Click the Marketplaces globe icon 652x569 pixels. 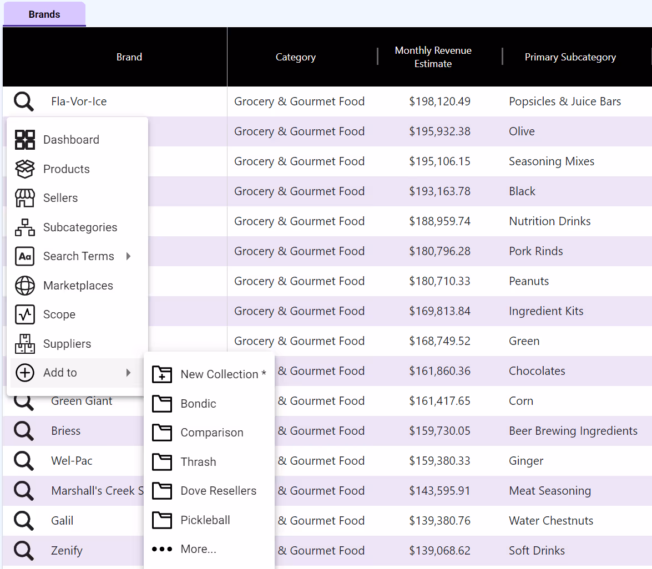click(x=25, y=286)
